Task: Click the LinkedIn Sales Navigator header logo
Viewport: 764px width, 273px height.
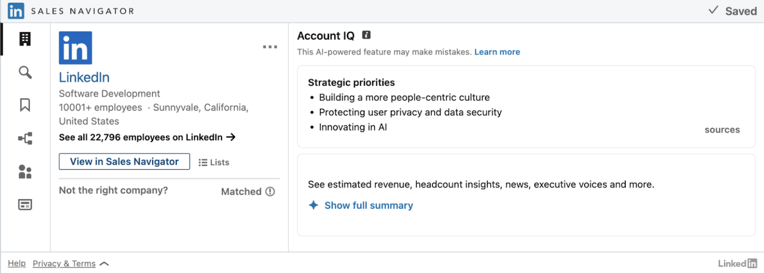Action: pyautogui.click(x=16, y=11)
